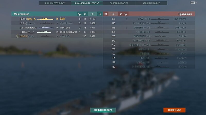The image size is (206, 115).
Task: Open the Кредиты и опыт tab
Action: point(151,3)
